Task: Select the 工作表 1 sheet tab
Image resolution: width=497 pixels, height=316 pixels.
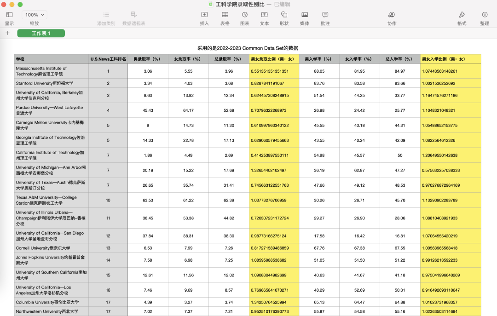Action: point(41,33)
